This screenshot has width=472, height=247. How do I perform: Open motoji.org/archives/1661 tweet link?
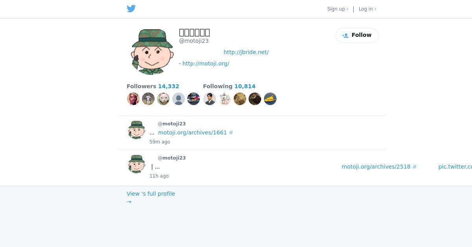pyautogui.click(x=192, y=133)
